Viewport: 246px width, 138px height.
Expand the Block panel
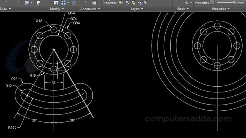[183, 9]
